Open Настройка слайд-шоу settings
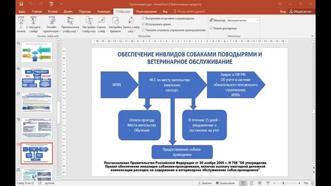331x186 pixels. (89, 25)
